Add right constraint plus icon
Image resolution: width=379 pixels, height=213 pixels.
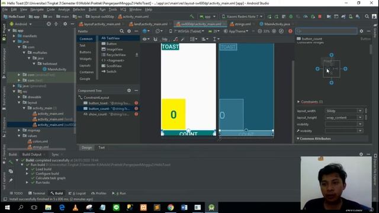click(x=345, y=69)
